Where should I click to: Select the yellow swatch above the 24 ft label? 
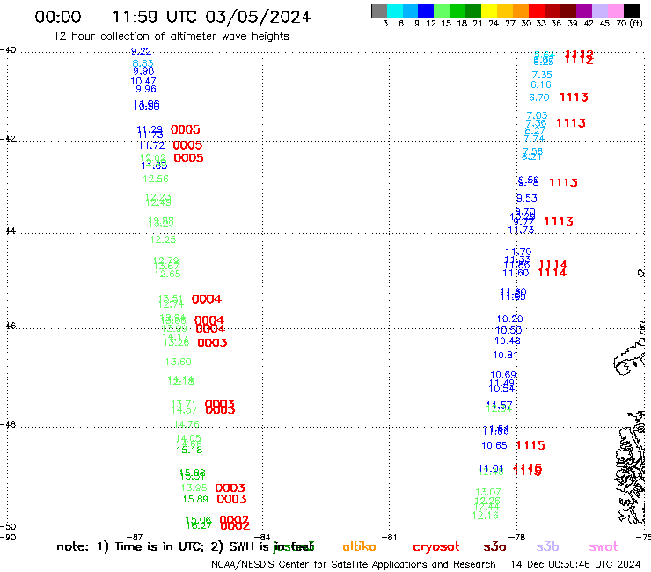tap(489, 11)
